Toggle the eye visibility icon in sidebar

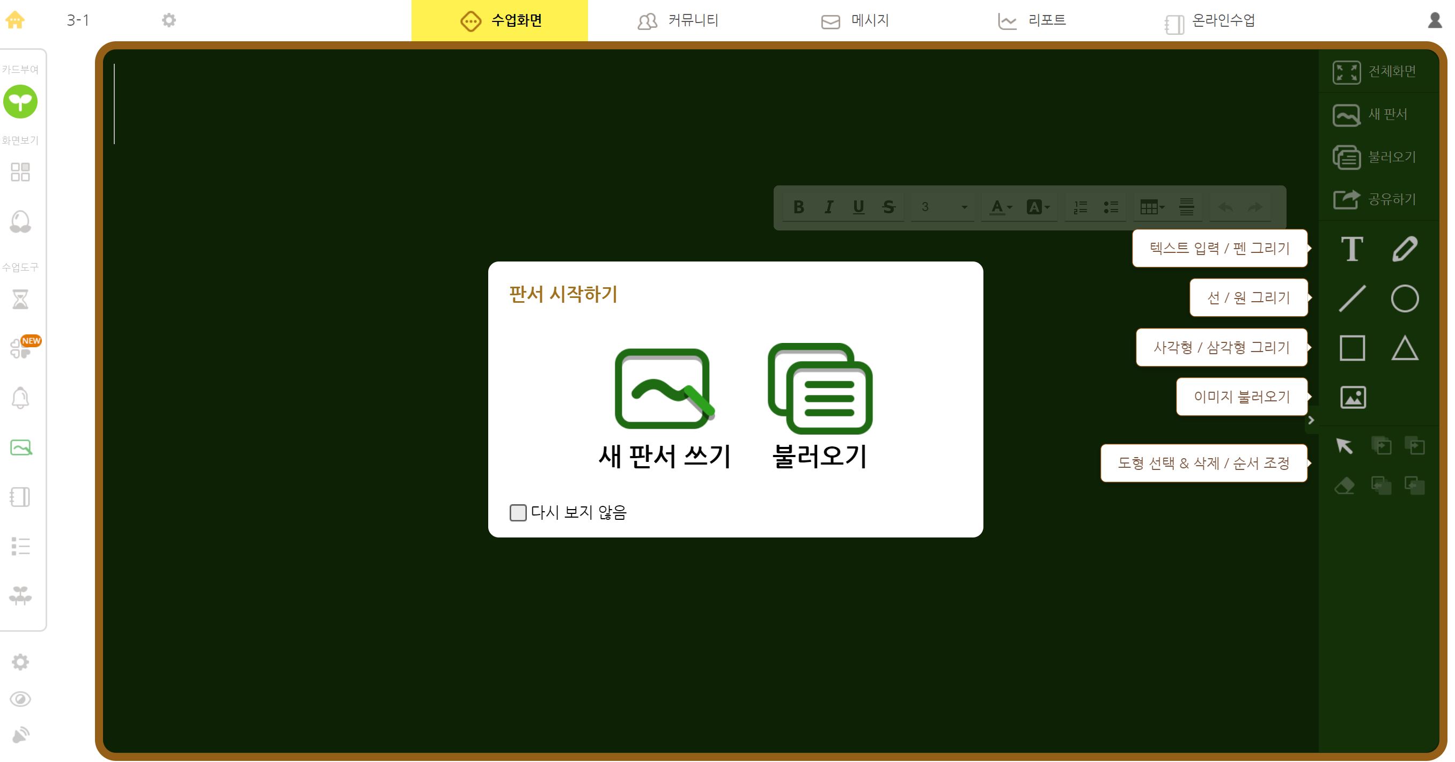(x=20, y=699)
